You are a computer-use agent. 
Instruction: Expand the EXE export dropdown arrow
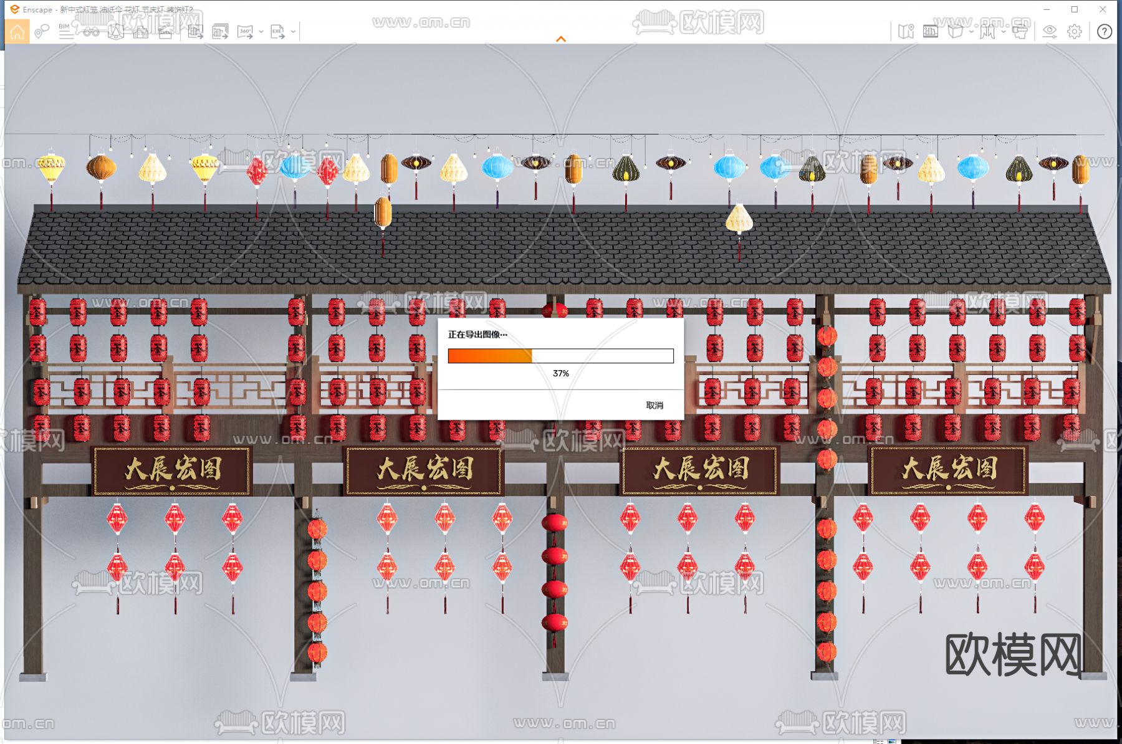pos(293,32)
